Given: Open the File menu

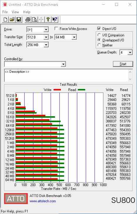Looking at the screenshot, I should [5, 12].
